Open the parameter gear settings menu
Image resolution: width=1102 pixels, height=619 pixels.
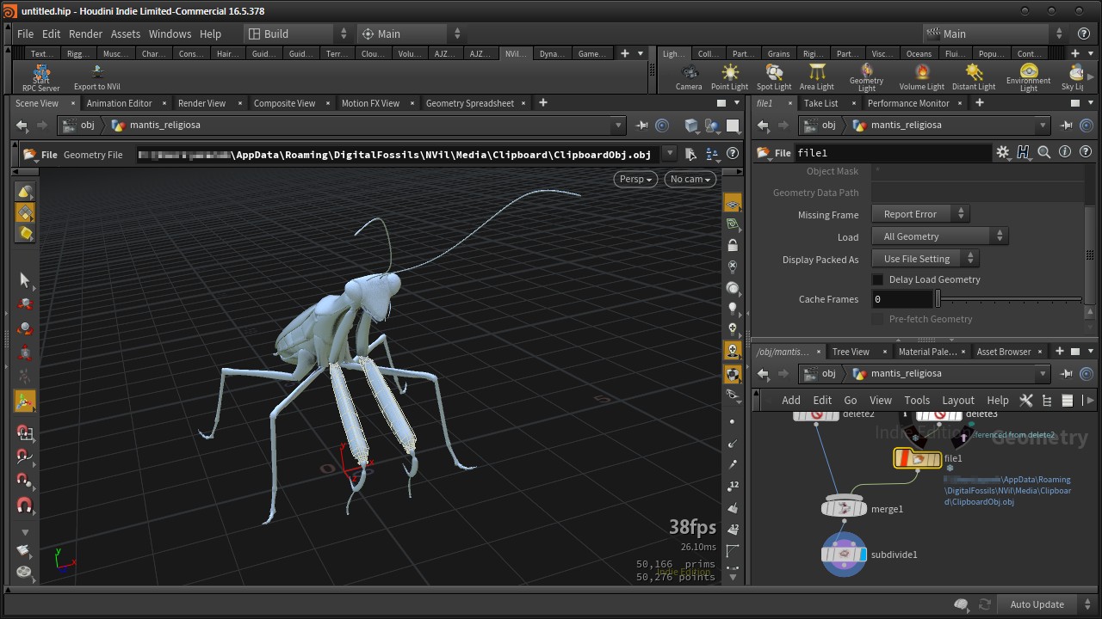[x=1002, y=153]
